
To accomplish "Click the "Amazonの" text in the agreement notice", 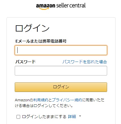I will tap(24, 100).
